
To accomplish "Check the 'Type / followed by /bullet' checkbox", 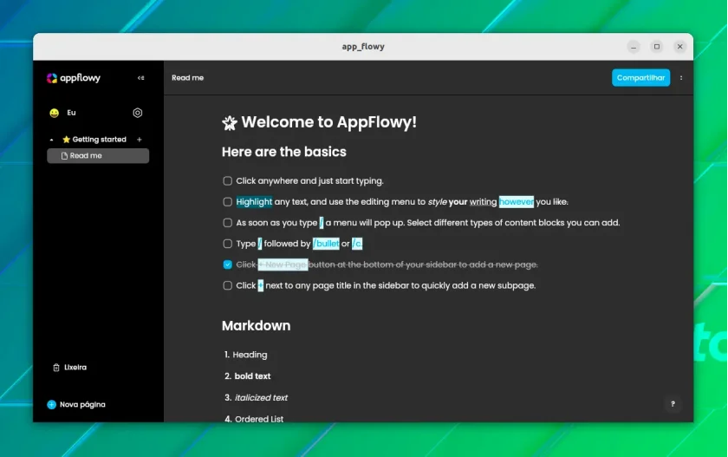I will click(x=227, y=244).
